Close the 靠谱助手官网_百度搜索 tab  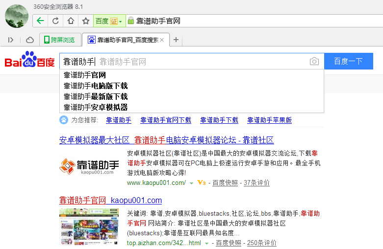[x=162, y=40]
